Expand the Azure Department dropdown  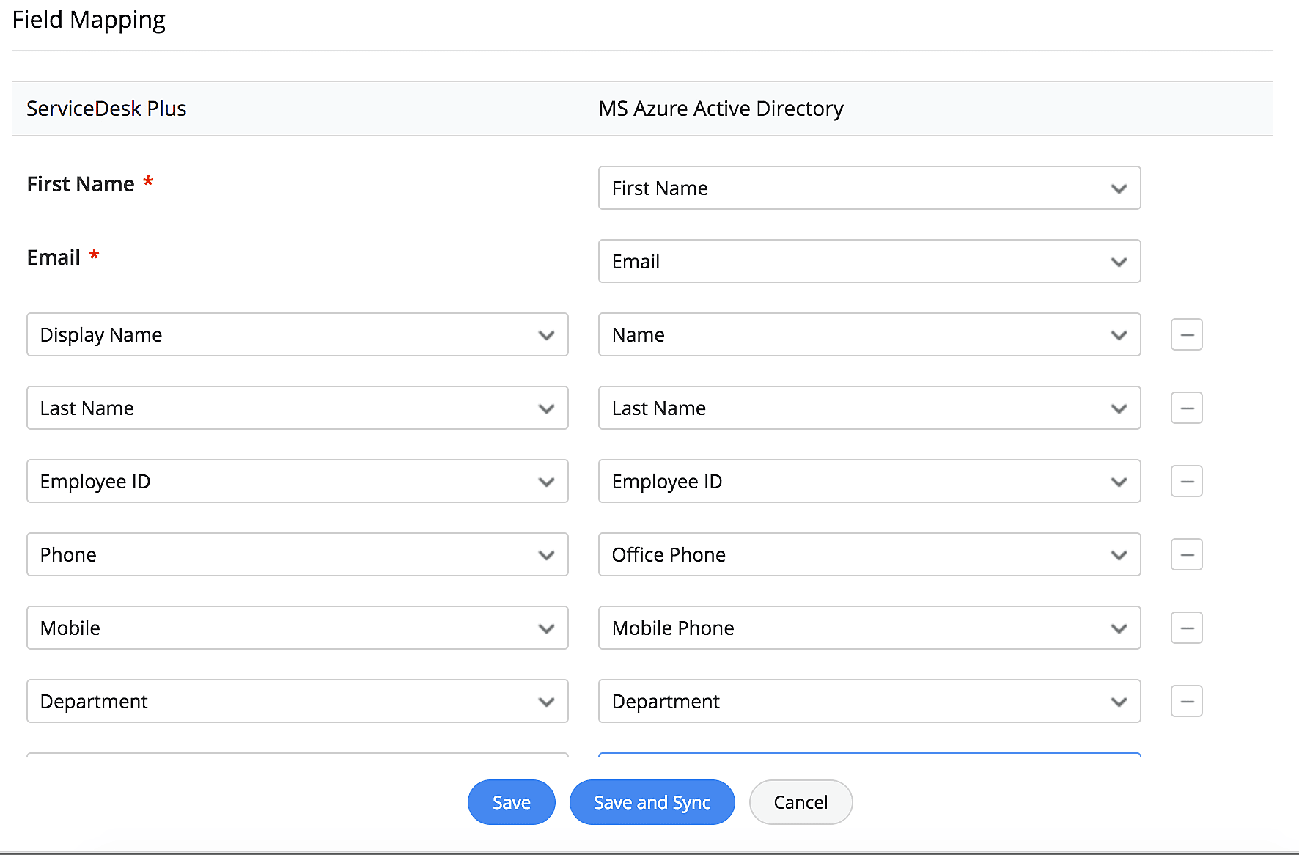tap(869, 701)
